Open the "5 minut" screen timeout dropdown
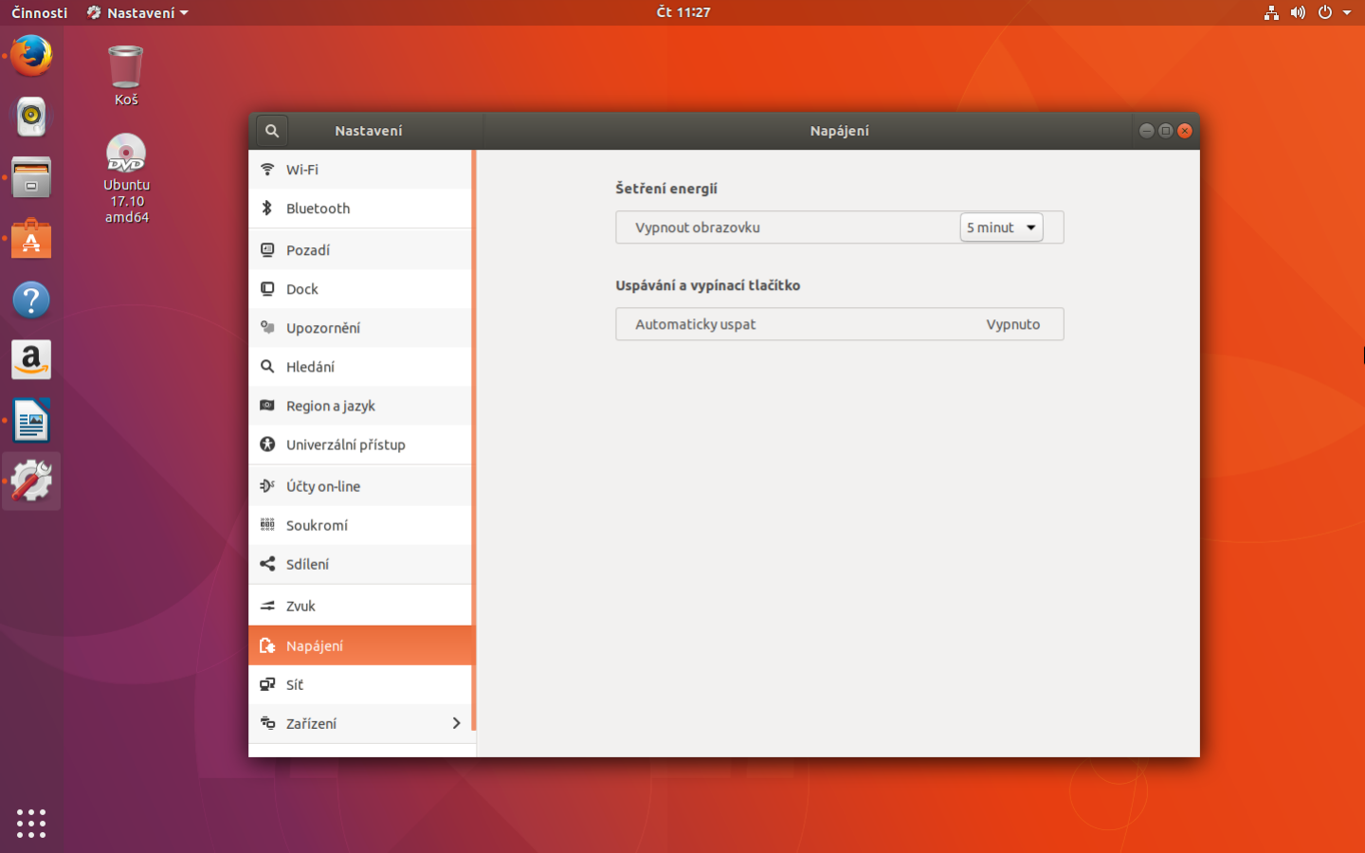 [1001, 227]
